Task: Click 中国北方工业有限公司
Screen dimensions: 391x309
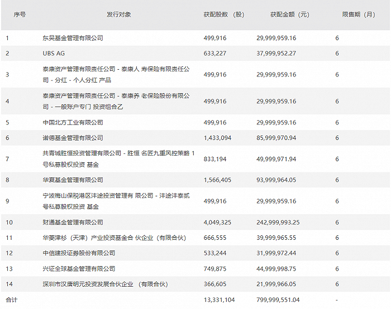Action: click(73, 123)
